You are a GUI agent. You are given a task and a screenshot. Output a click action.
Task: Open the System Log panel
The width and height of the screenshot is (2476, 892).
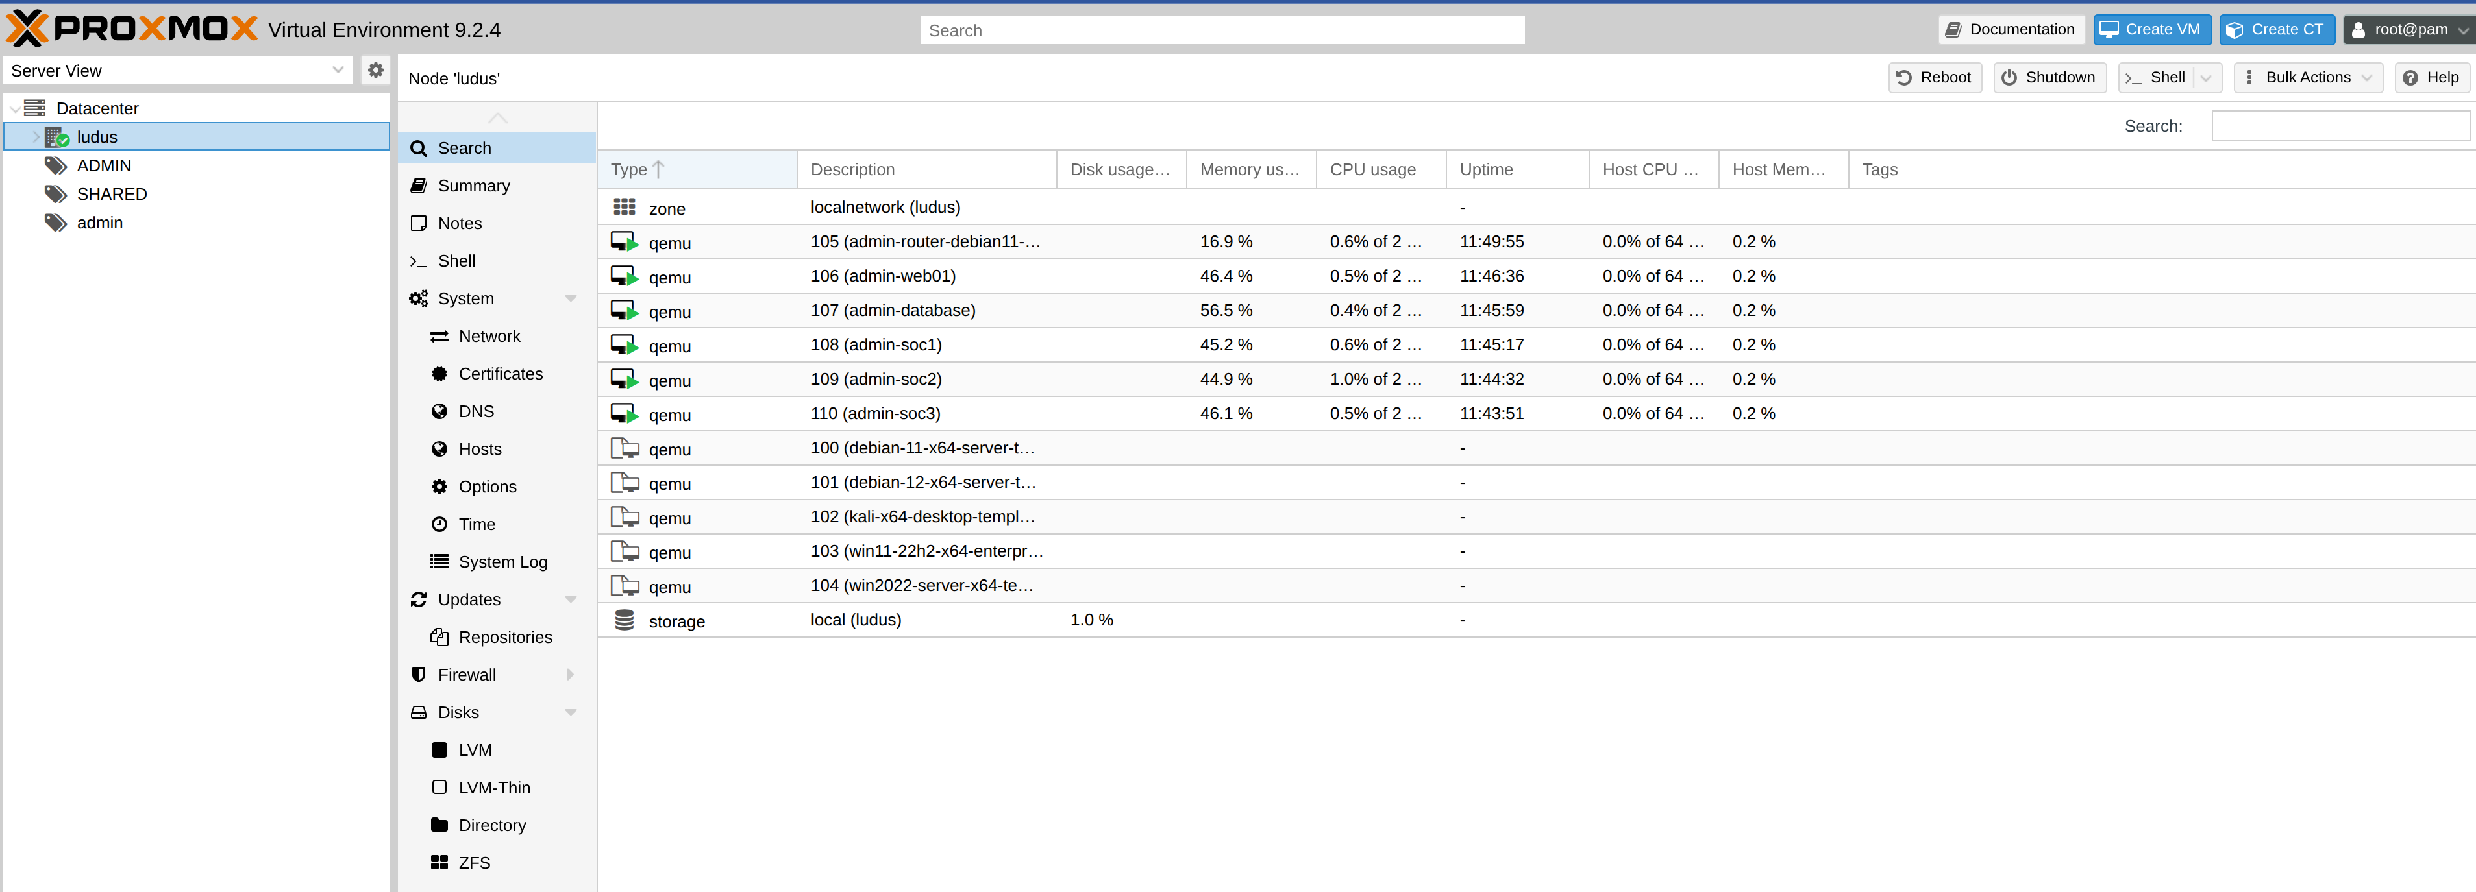tap(497, 562)
